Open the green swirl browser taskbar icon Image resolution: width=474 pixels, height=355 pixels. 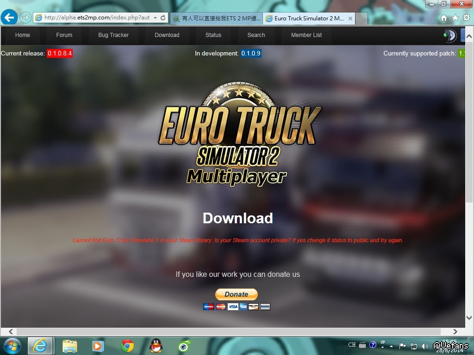tap(184, 346)
